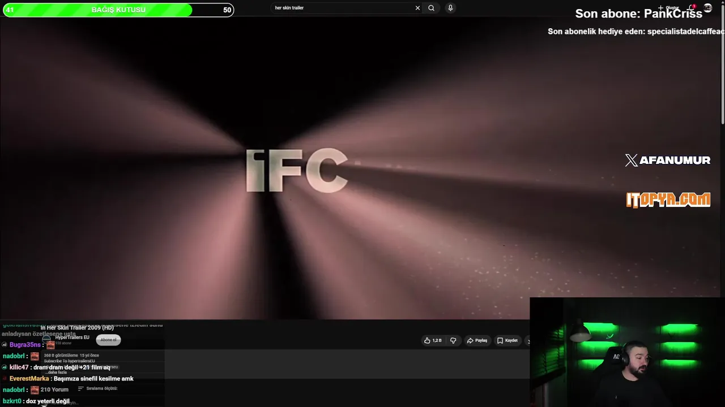Start voice search with microphone icon

[450, 8]
